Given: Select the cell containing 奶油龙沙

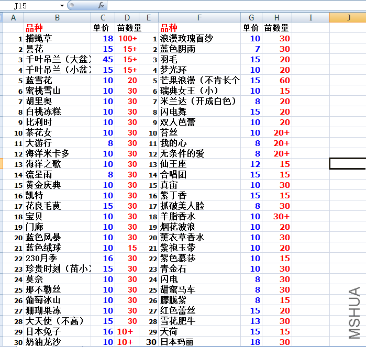Looking at the screenshot, I should pos(57,342).
